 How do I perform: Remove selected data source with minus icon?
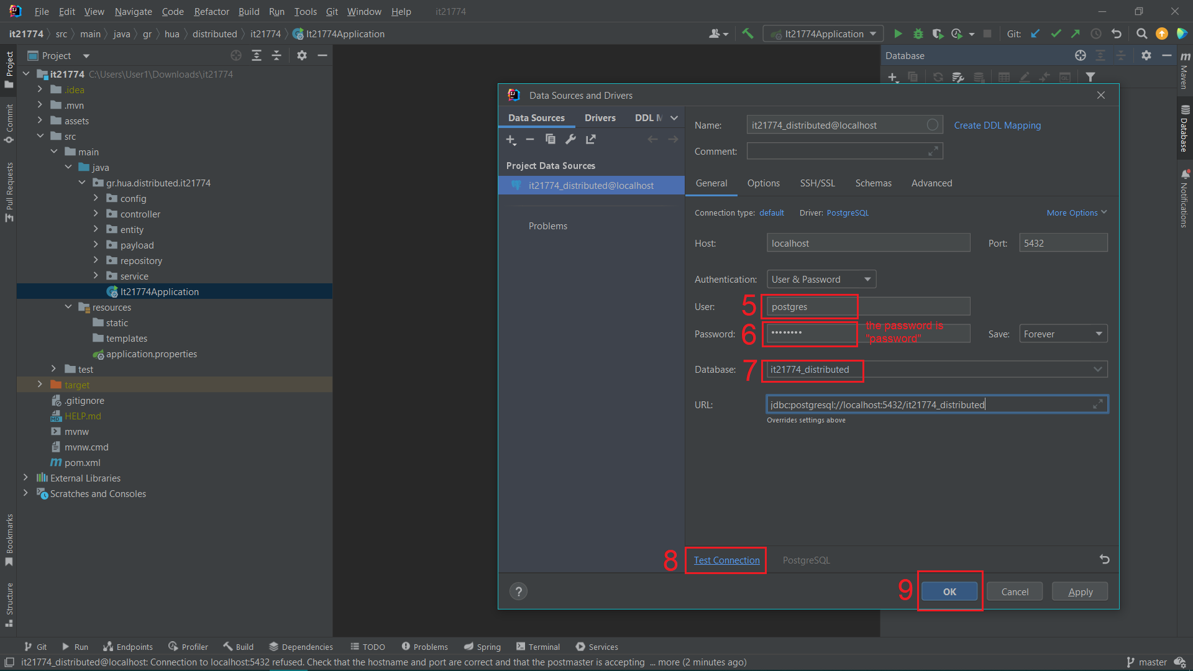(530, 140)
